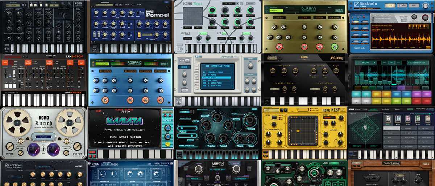This screenshot has height=186, width=435.
Task: Open the OD DRIVER type selector on Durban
Action: pyautogui.click(x=319, y=17)
